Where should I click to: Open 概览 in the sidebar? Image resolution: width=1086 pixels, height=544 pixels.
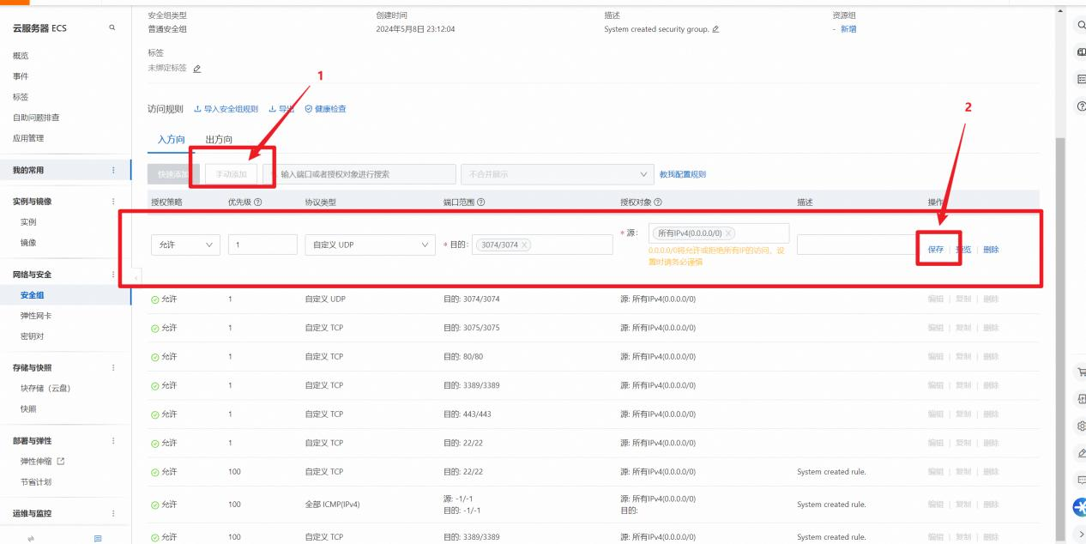(x=21, y=56)
